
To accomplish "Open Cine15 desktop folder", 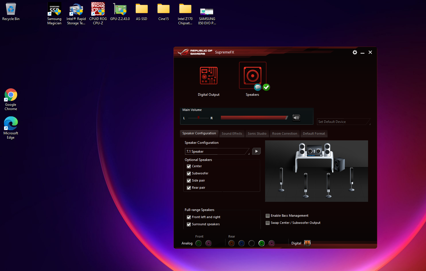I will 164,12.
